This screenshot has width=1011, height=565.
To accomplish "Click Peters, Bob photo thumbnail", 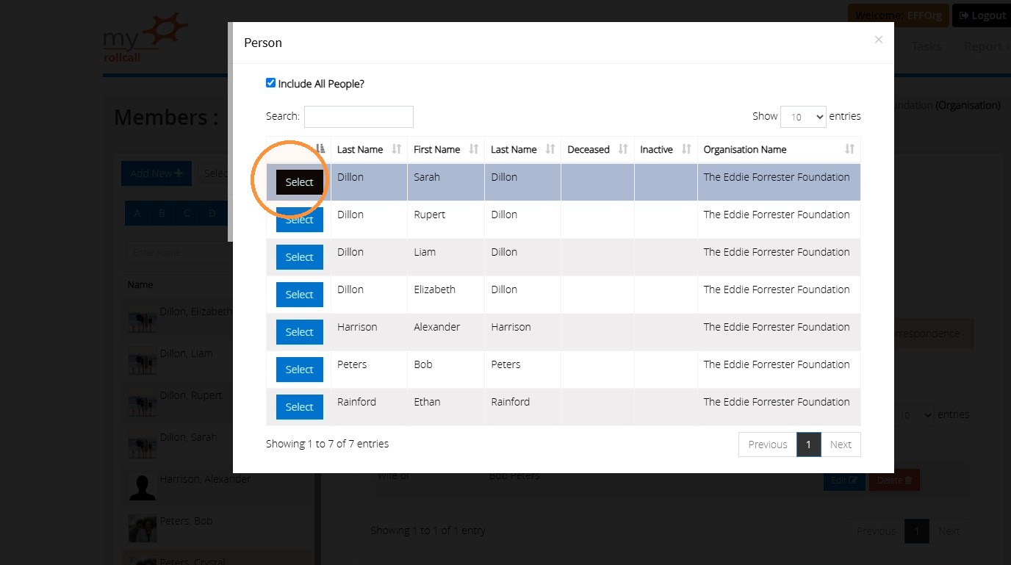I will point(142,528).
